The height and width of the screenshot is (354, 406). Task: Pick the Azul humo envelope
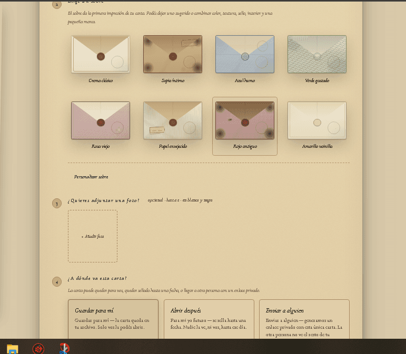click(x=245, y=54)
